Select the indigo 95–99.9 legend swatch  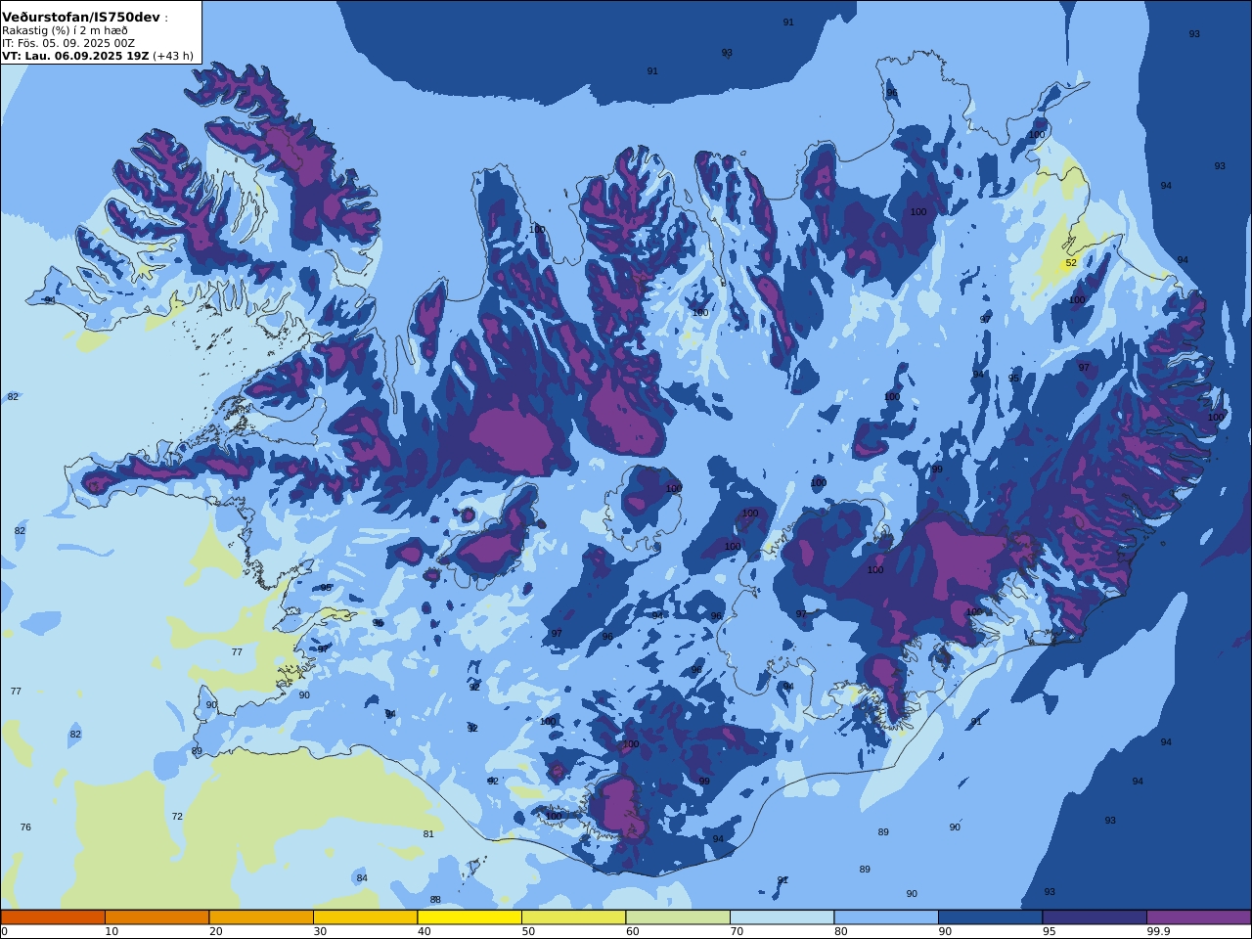click(x=1095, y=917)
